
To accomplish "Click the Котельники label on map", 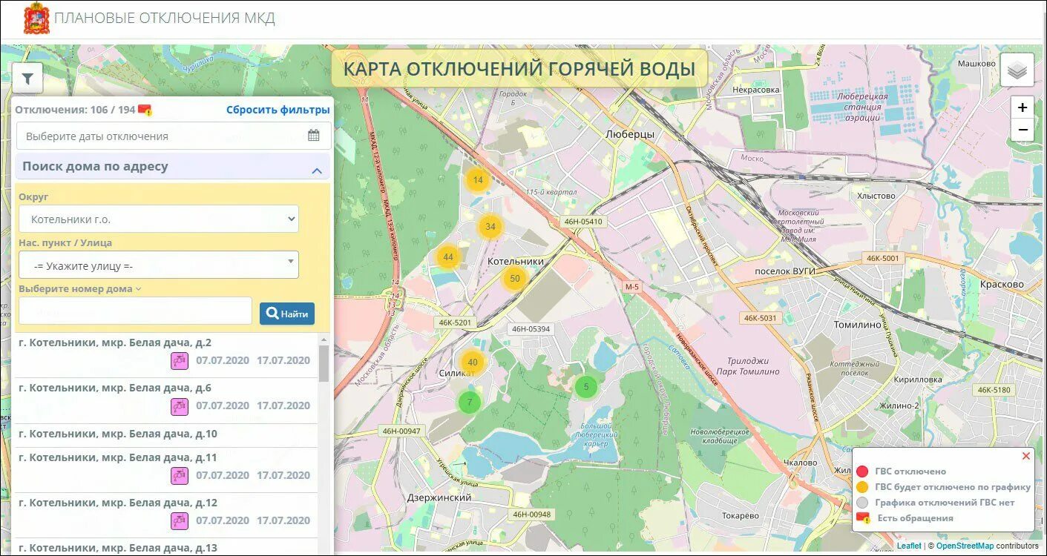I will [516, 262].
